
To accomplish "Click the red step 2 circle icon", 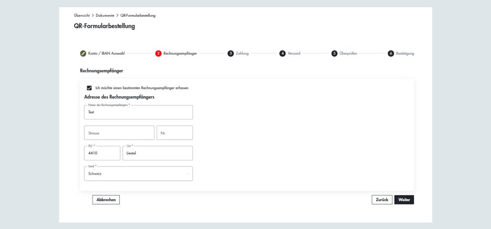I will [158, 53].
